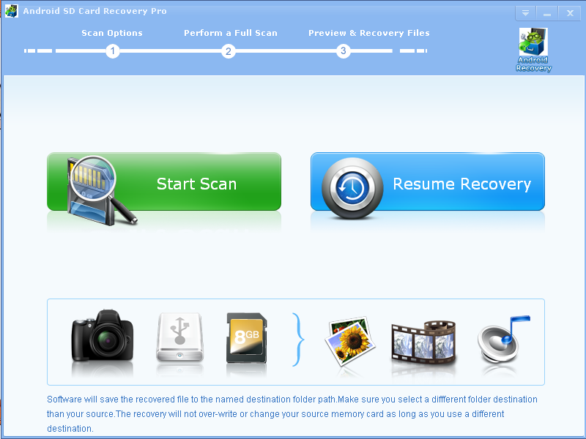586x439 pixels.
Task: Click the step 1 circle marker
Action: coord(112,51)
